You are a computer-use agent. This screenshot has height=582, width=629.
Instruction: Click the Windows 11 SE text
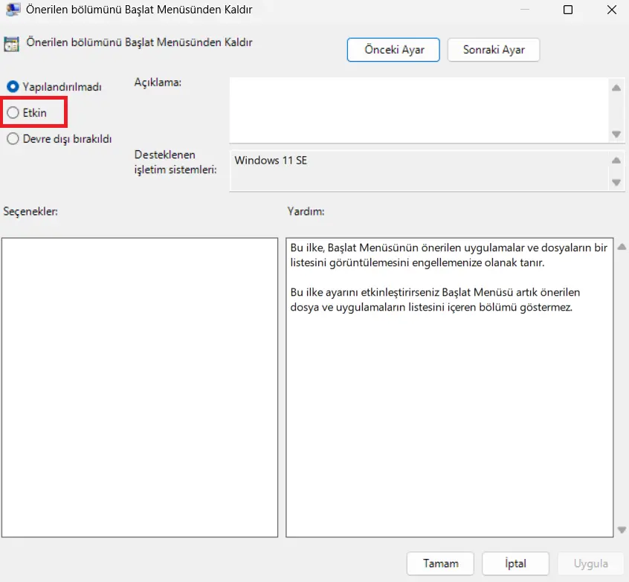click(x=271, y=161)
